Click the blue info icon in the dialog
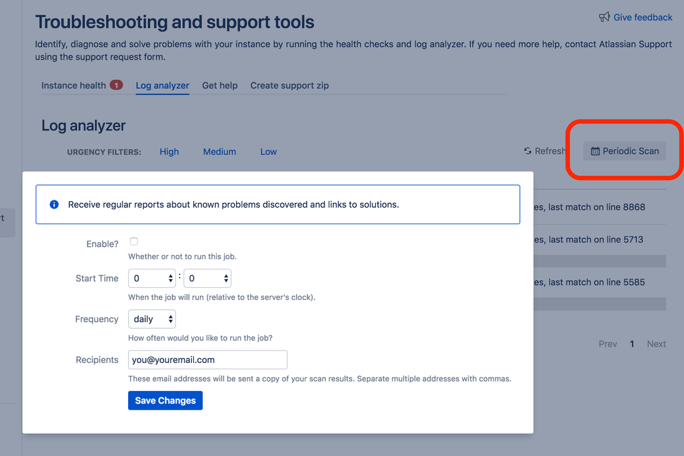The height and width of the screenshot is (456, 684). (54, 204)
